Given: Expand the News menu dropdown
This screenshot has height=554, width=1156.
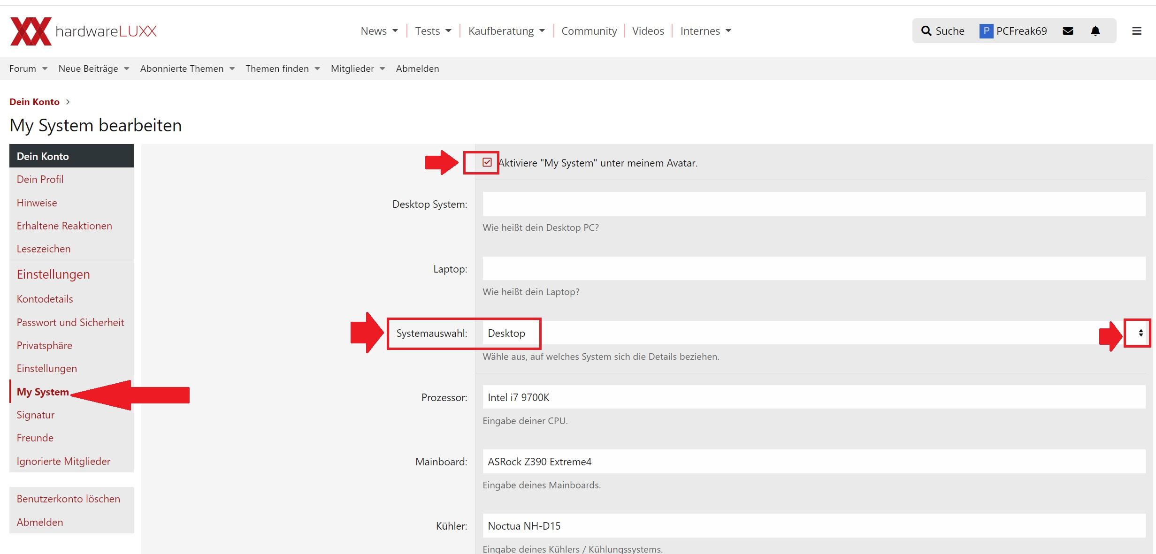Looking at the screenshot, I should tap(395, 31).
